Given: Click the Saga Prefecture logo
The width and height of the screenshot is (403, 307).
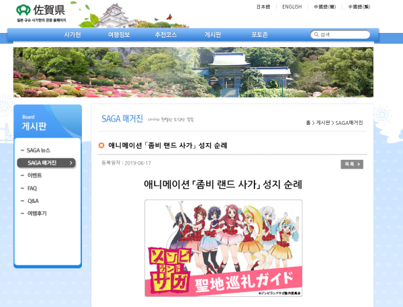Looking at the screenshot, I should click(x=41, y=13).
